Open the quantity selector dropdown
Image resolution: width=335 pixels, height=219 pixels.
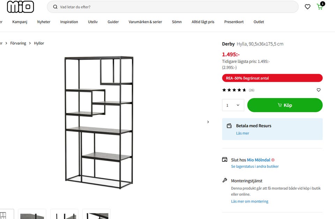[233, 105]
